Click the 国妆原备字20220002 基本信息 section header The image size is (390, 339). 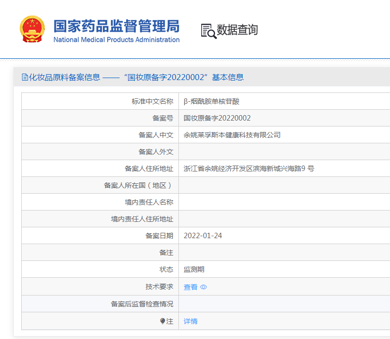point(185,77)
